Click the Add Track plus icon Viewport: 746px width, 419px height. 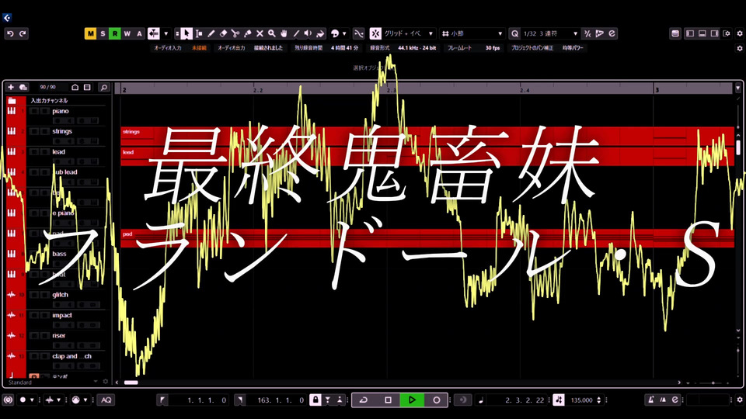point(11,87)
